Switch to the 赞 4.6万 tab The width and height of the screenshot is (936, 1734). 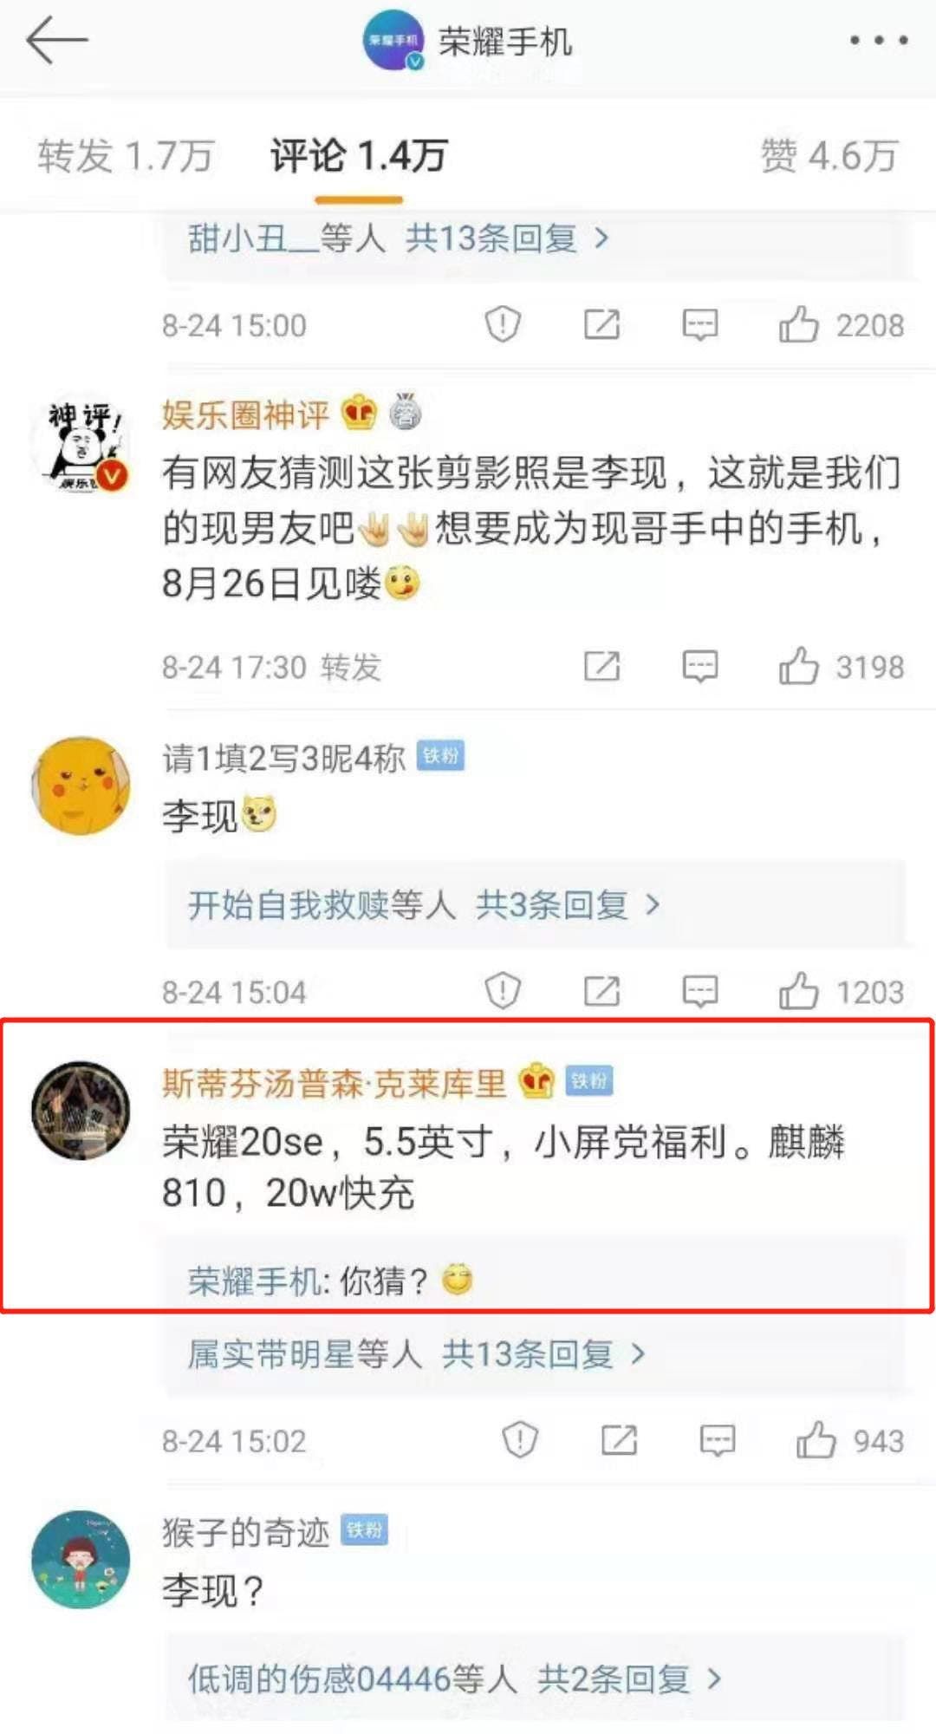coord(829,156)
